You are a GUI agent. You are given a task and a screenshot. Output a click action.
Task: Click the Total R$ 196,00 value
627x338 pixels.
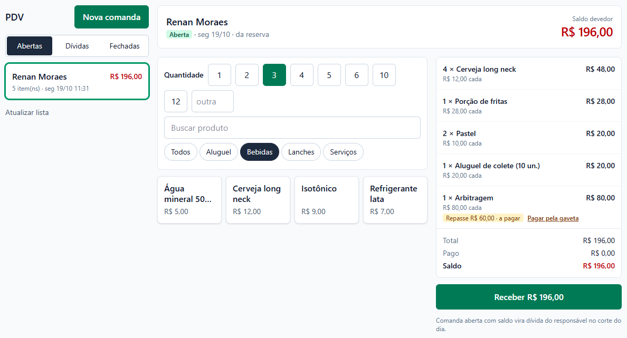(598, 240)
